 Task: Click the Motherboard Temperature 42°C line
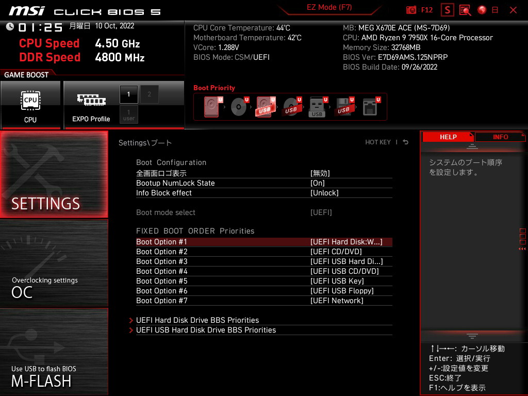point(247,38)
